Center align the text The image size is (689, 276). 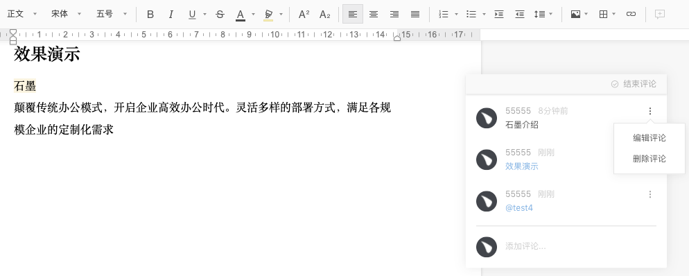click(374, 14)
